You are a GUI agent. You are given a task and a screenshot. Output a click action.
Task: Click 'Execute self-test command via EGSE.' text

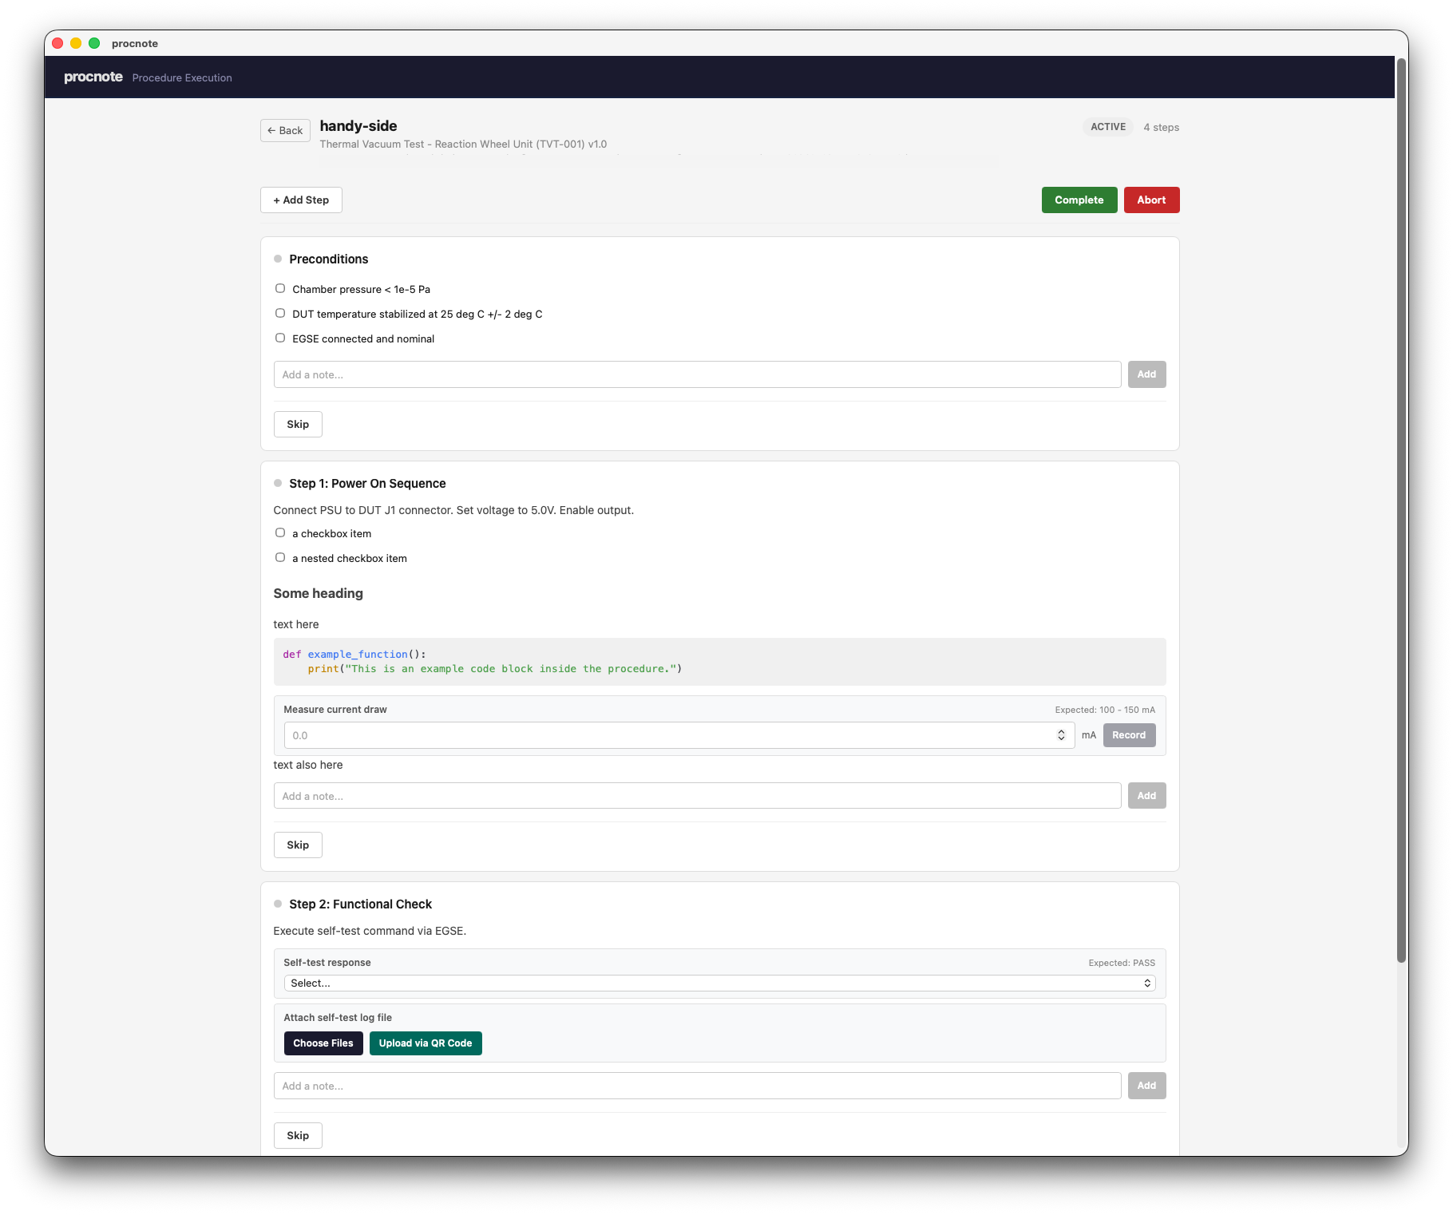click(x=370, y=931)
